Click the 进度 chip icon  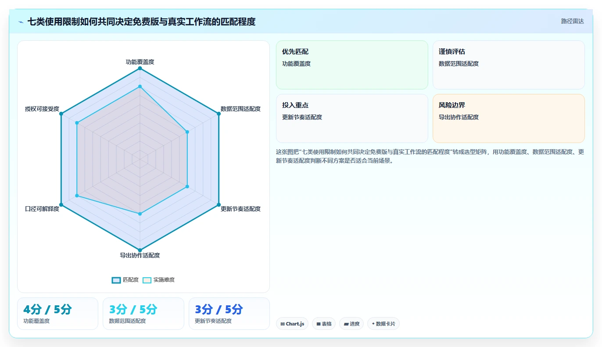point(346,324)
